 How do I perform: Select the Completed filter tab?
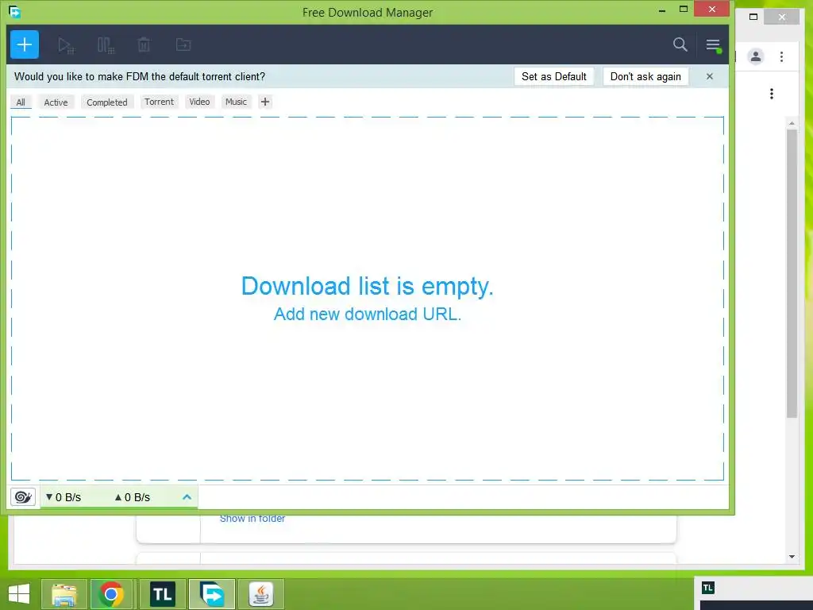(x=107, y=102)
